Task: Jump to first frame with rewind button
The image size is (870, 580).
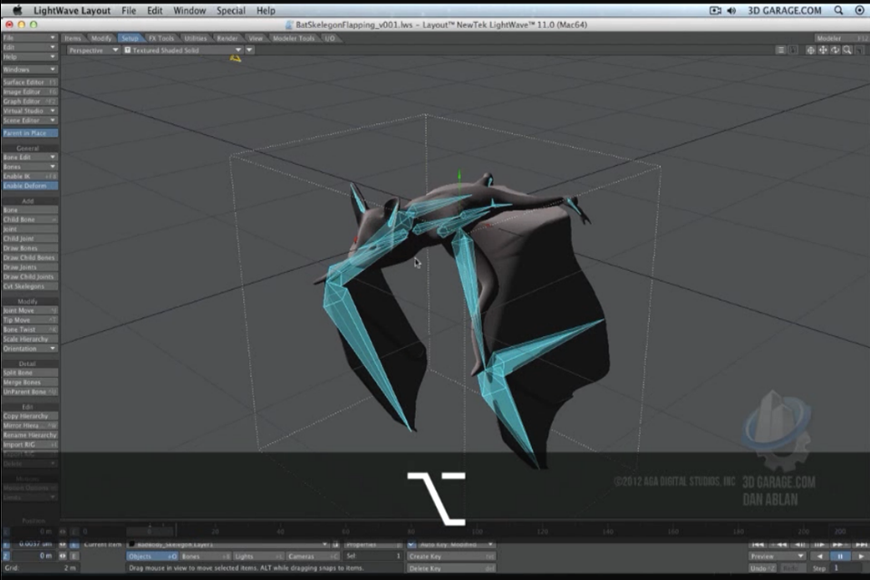Action: point(758,545)
